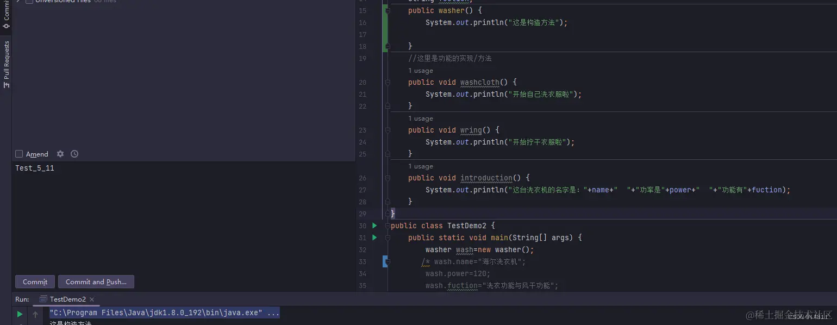The image size is (837, 325).
Task: Click the main method name
Action: tap(499, 237)
